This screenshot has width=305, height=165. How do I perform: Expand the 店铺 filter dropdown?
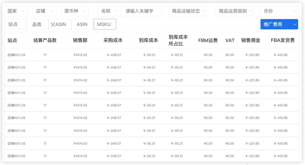(x=44, y=11)
